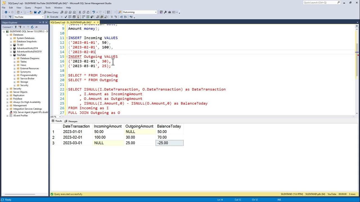The height and width of the screenshot is (202, 360).
Task: Click the Object Explorer filter icon
Action: pyautogui.click(x=28, y=27)
